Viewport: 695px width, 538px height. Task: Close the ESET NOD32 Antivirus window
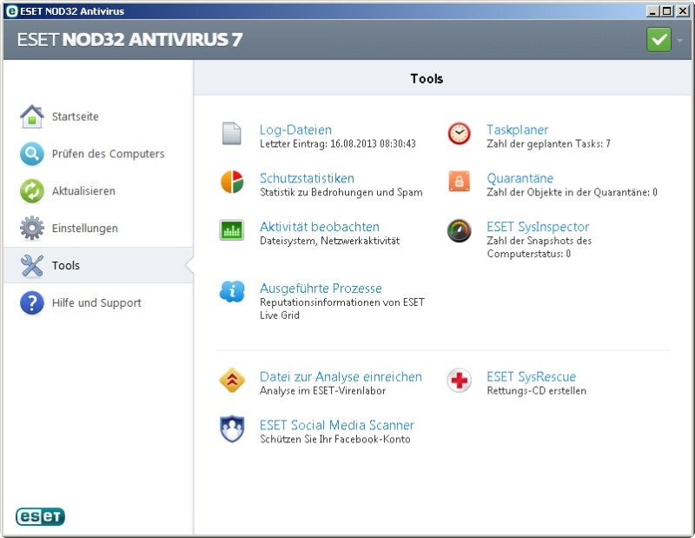pos(683,11)
